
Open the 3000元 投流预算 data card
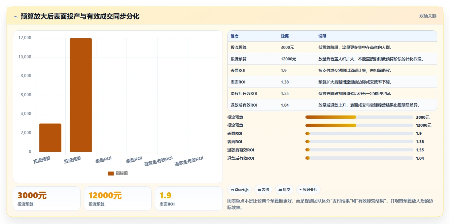pyautogui.click(x=47, y=199)
